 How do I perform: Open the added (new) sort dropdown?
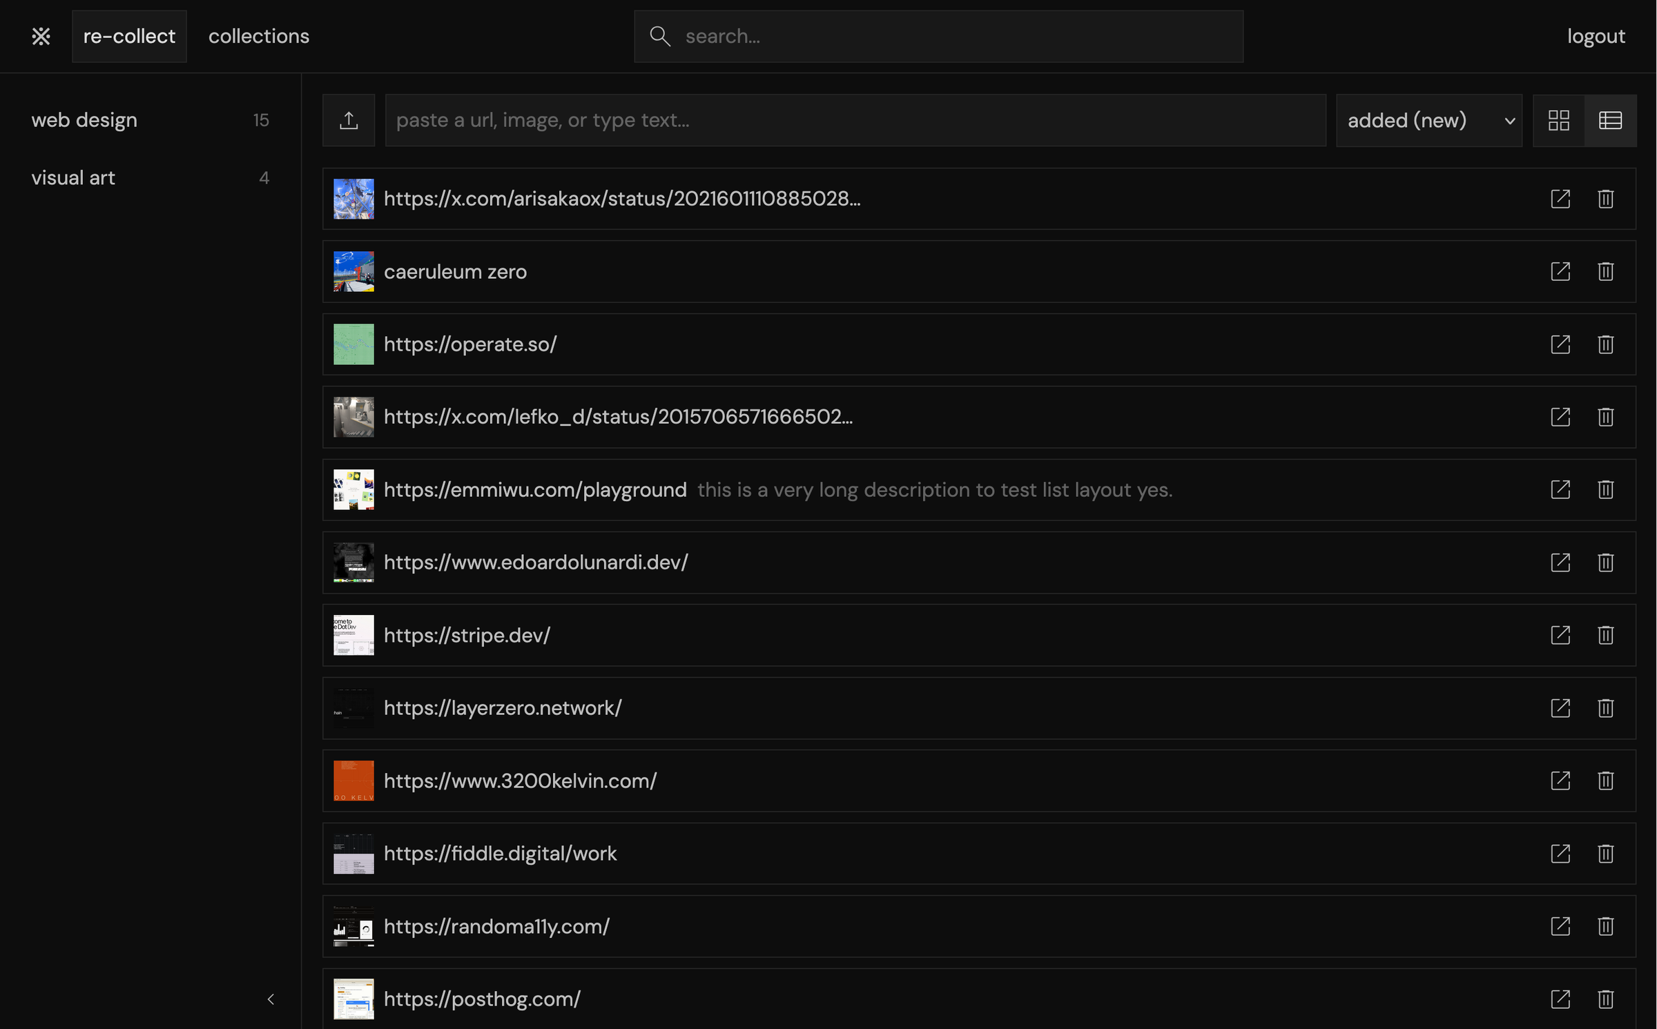[x=1428, y=120]
